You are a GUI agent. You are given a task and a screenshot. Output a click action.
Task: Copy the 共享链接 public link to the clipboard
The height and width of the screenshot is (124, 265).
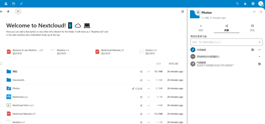(252, 50)
